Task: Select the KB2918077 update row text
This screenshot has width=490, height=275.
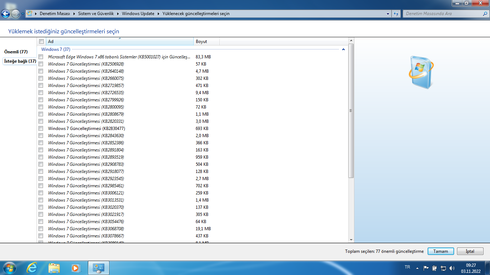Action: click(x=86, y=172)
